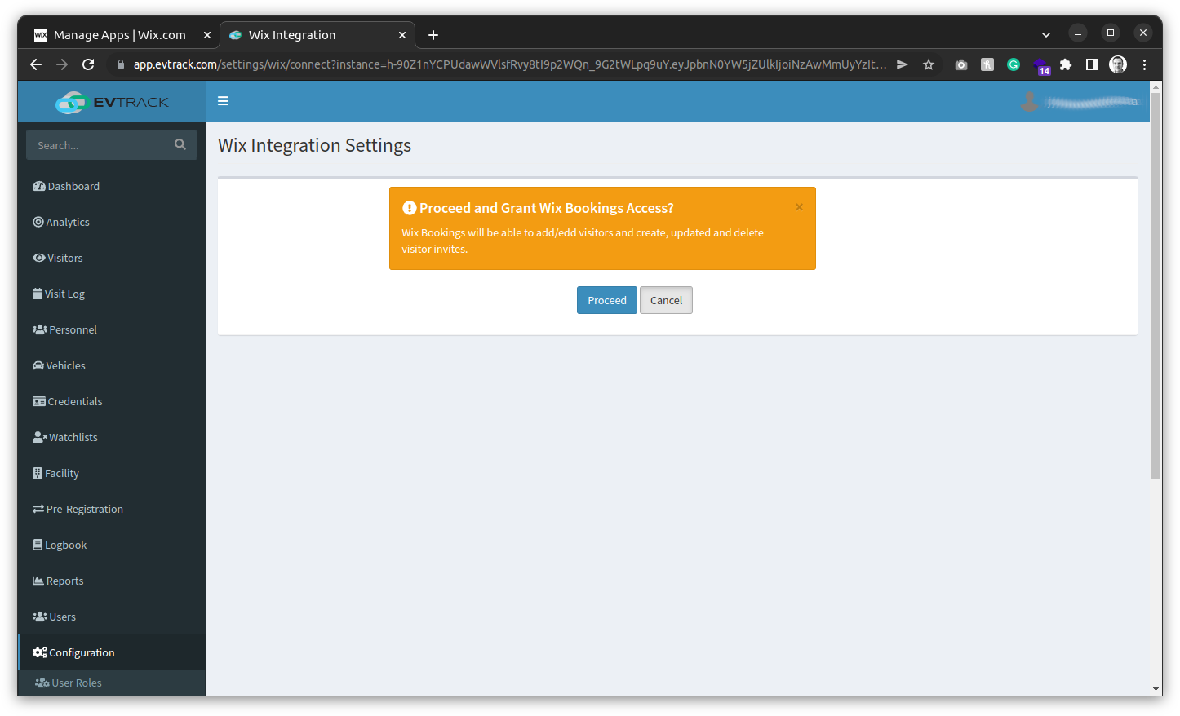Click the search magnifier icon

click(x=180, y=145)
